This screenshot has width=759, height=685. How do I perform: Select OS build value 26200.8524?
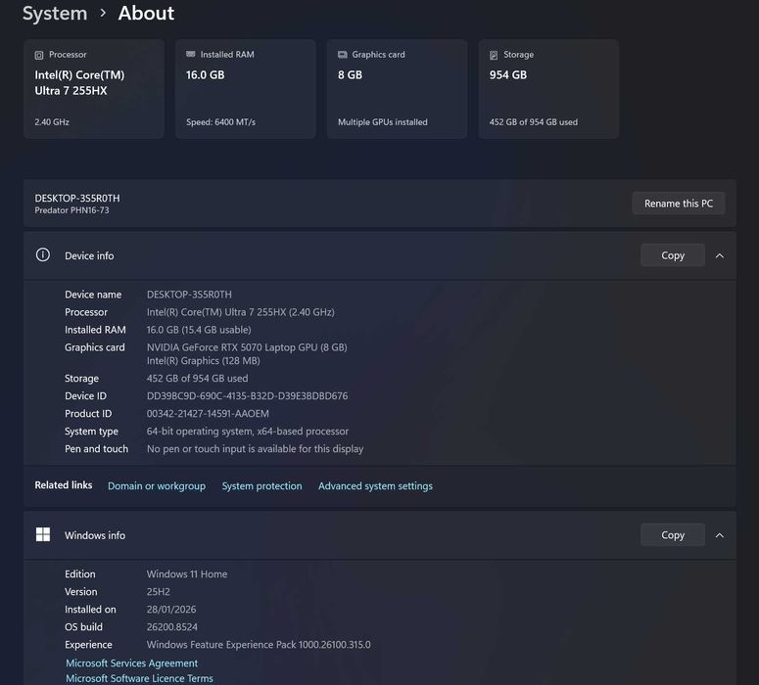pyautogui.click(x=171, y=627)
